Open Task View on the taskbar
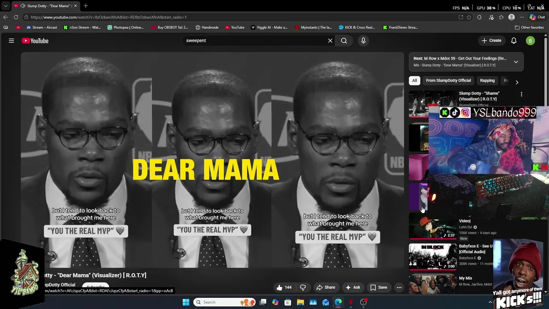The height and width of the screenshot is (309, 549). click(263, 302)
